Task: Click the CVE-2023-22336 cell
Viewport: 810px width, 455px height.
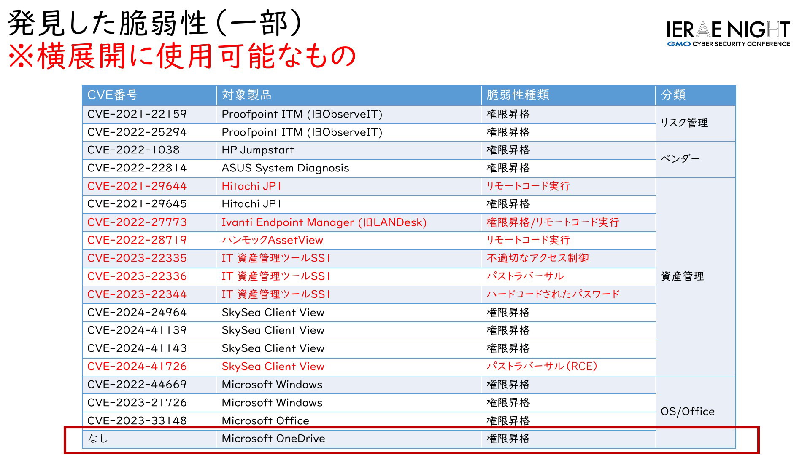Action: (x=150, y=276)
